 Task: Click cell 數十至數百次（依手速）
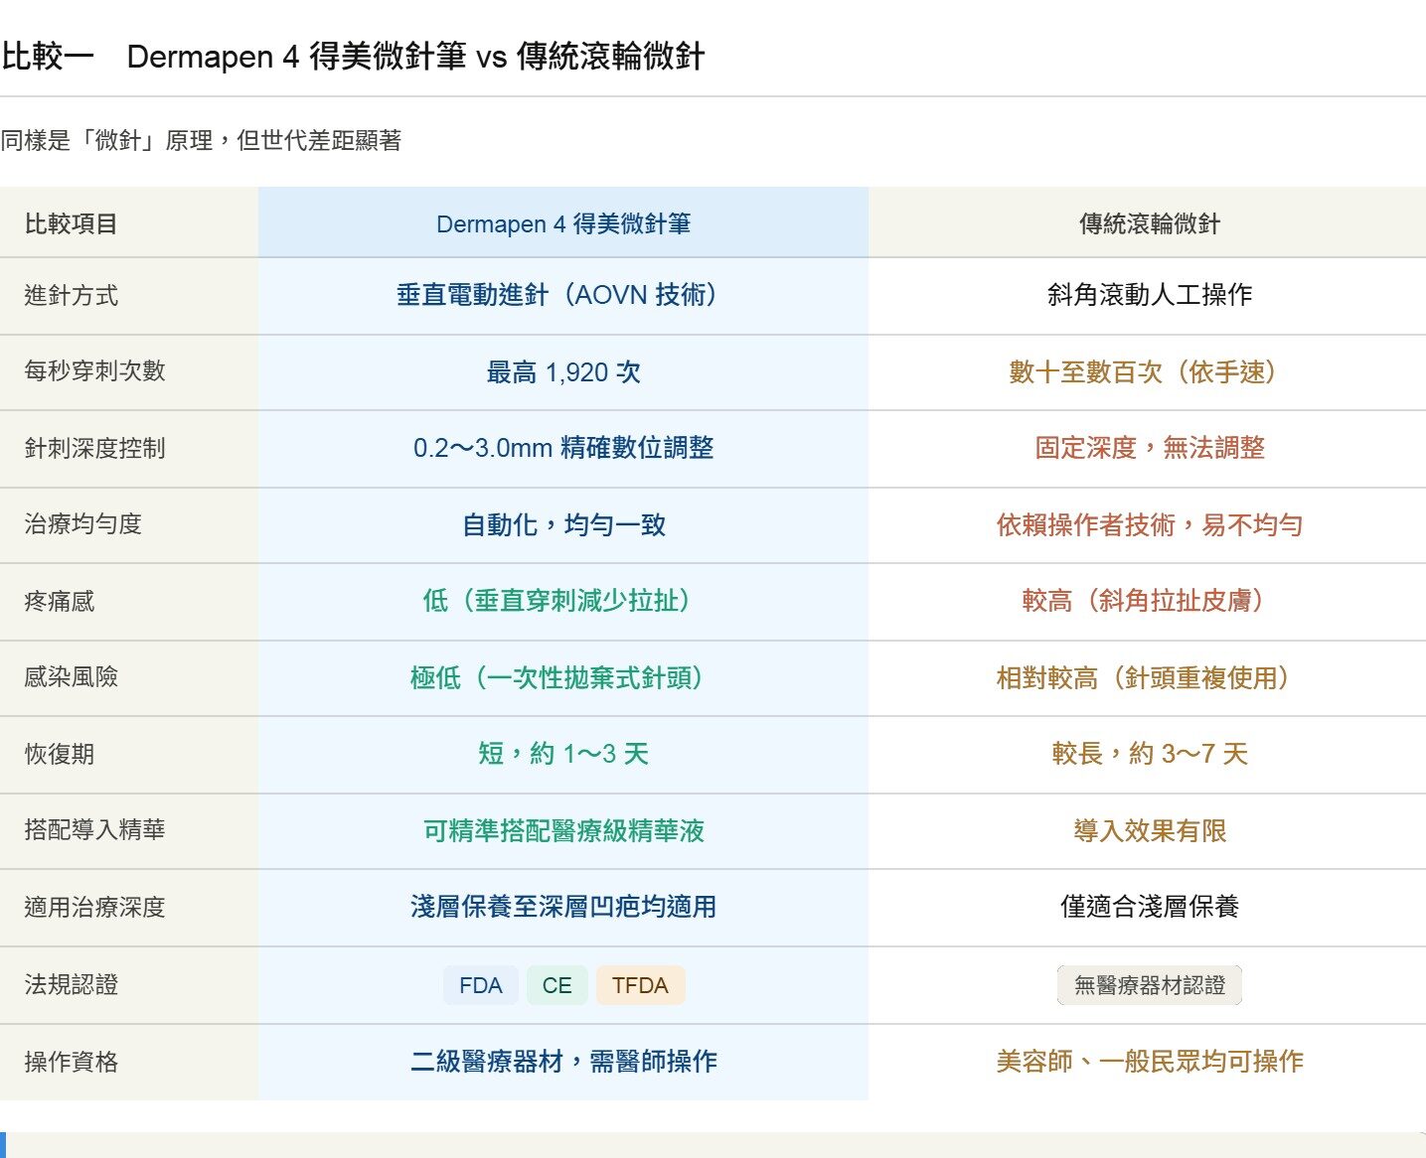click(1148, 372)
